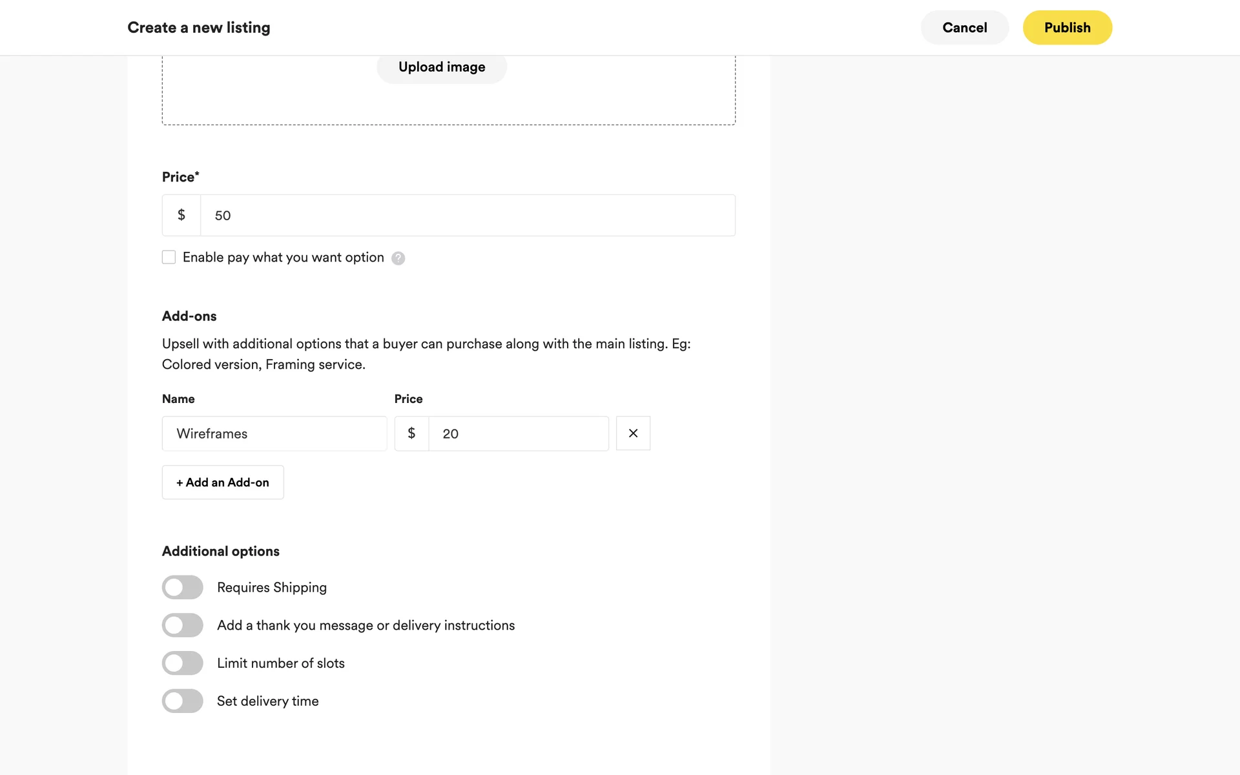Viewport: 1240px width, 775px height.
Task: Click the Add an Add-on button
Action: pos(223,482)
